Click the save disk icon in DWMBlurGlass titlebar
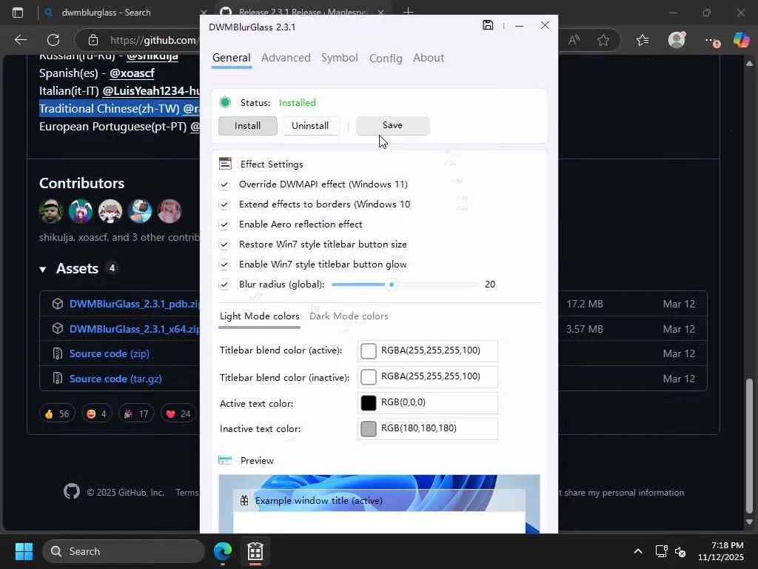 coord(488,25)
